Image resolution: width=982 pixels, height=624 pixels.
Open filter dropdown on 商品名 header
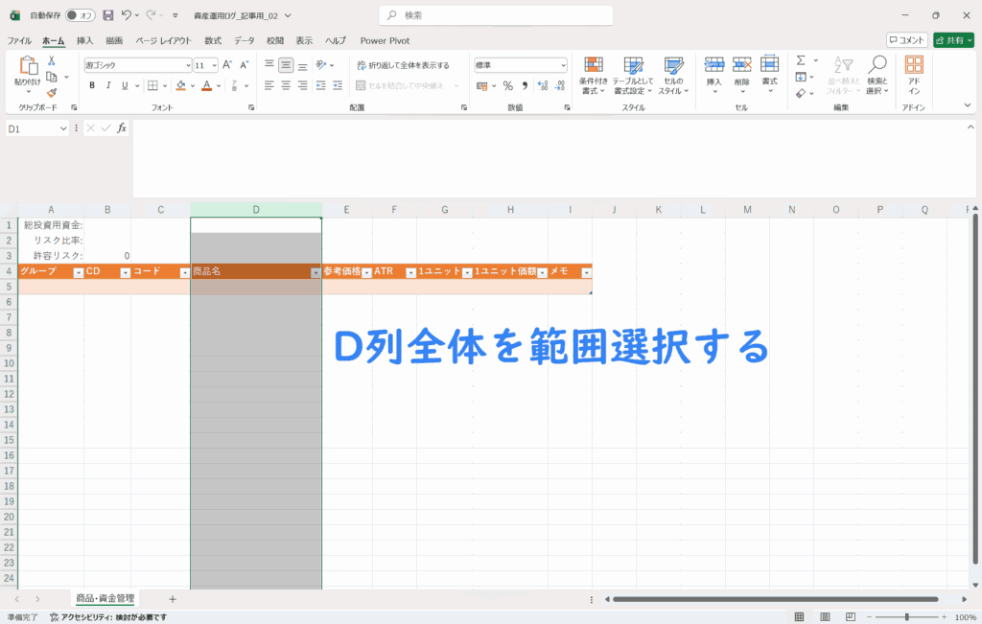pyautogui.click(x=316, y=273)
